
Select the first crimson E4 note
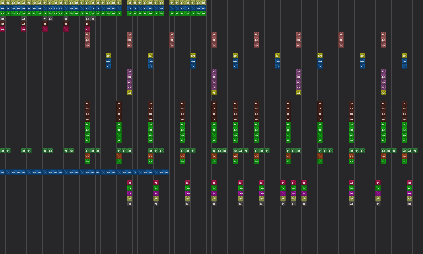pyautogui.click(x=130, y=183)
